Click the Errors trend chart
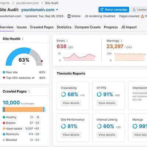Image resolution: width=147 pixels, height=147 pixels. [x=79, y=57]
